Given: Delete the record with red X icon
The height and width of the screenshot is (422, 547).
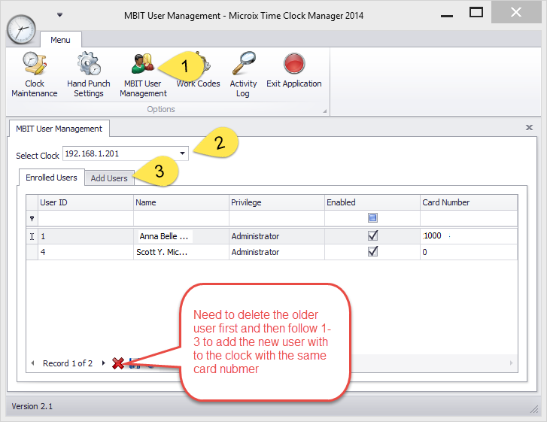Looking at the screenshot, I should pyautogui.click(x=118, y=363).
